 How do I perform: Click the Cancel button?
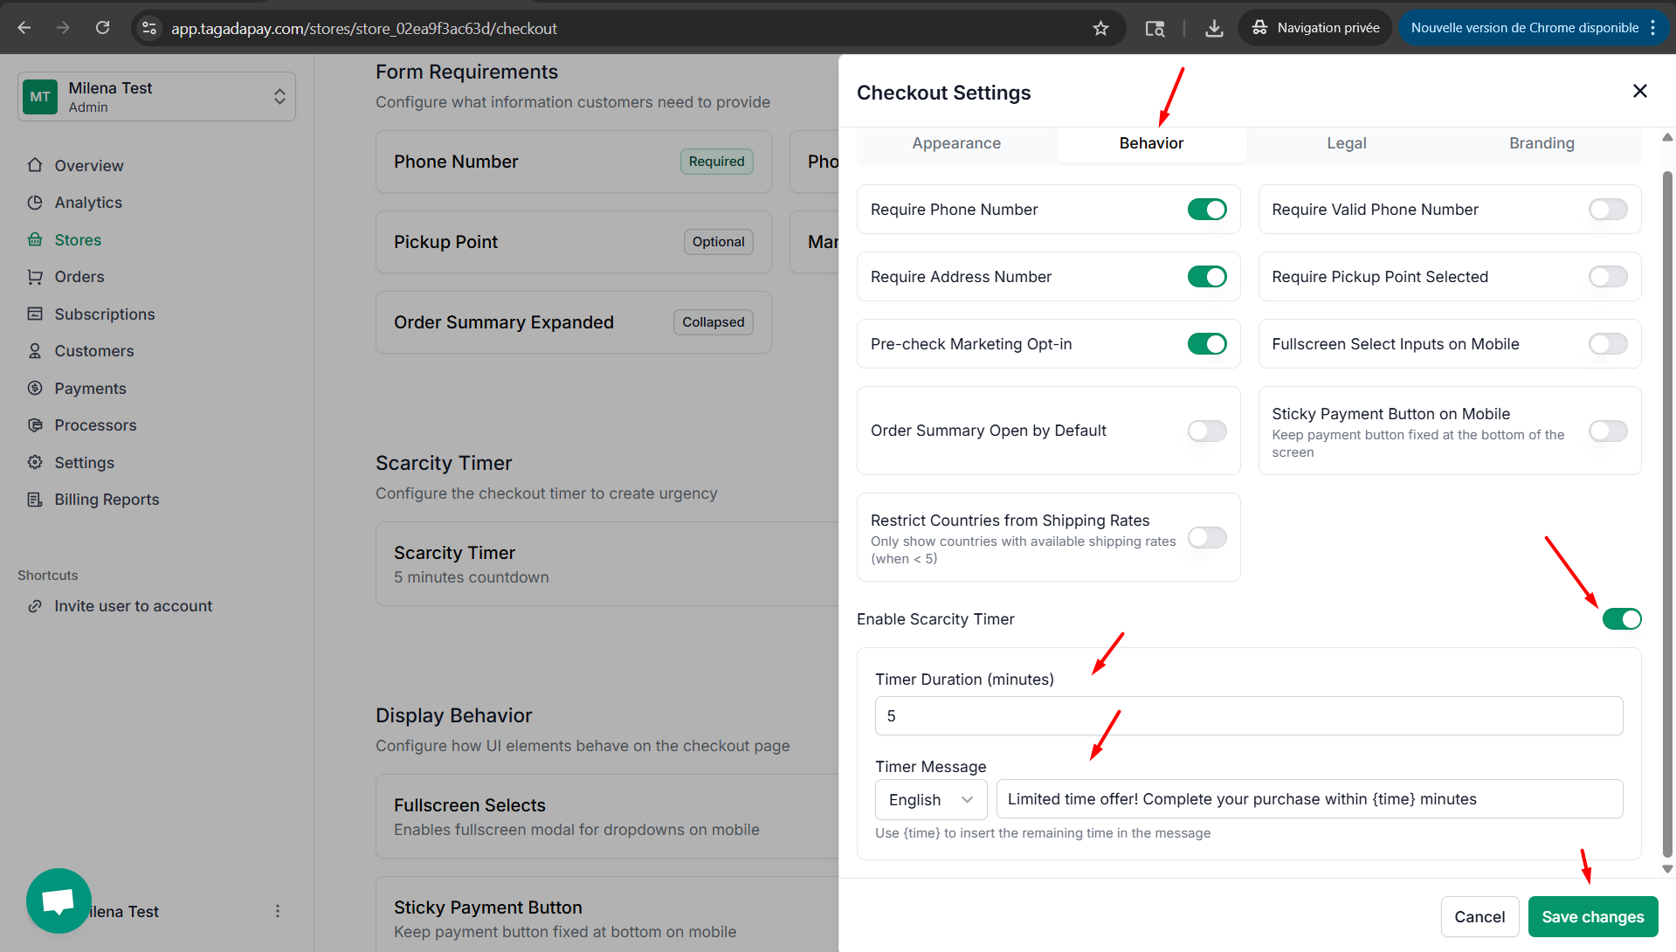(1479, 917)
